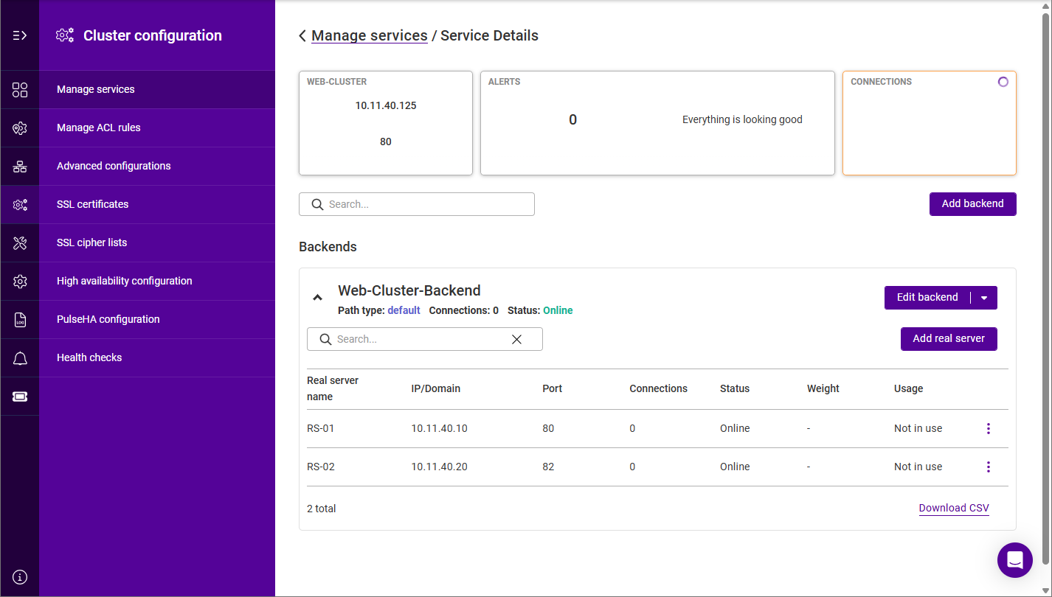Click the IP/Domain column header
The height and width of the screenshot is (597, 1052).
[436, 388]
